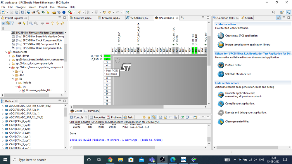Click Compile your application
Image resolution: width=292 pixels, height=164 pixels.
click(x=240, y=104)
